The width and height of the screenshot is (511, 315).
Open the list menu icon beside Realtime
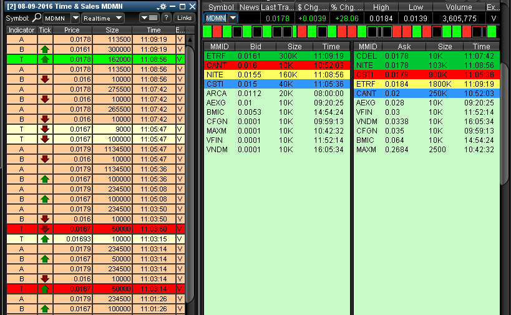(148, 18)
